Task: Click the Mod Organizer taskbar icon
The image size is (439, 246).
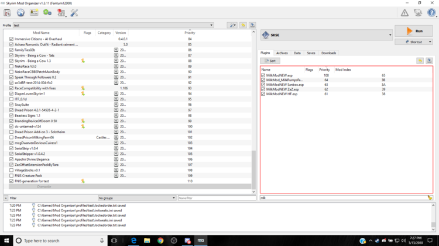Action: click(201, 240)
